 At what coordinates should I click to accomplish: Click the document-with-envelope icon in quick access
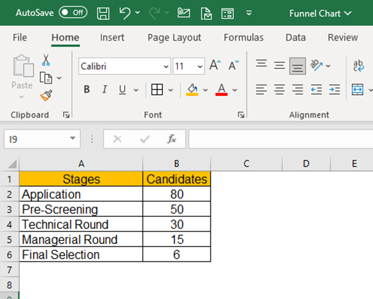coord(206,13)
